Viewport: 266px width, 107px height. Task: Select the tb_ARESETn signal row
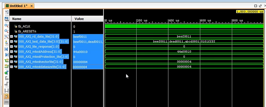[x=27, y=31]
